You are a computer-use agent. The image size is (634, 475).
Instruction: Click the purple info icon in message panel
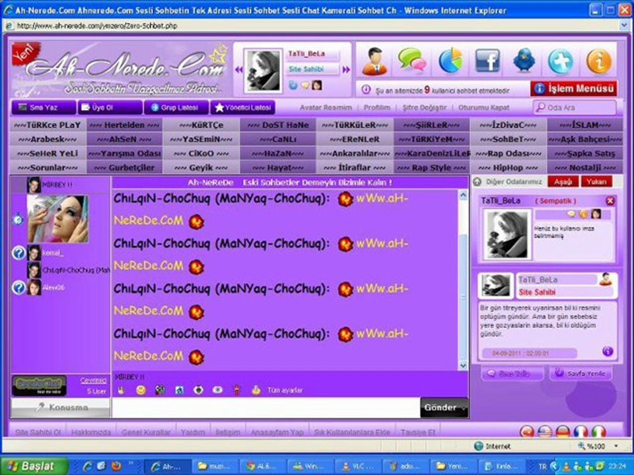point(608,351)
